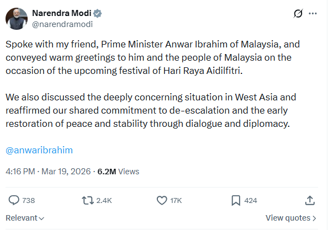Click the 17K likes count
Viewport: 333px width, 230px height.
176,200
